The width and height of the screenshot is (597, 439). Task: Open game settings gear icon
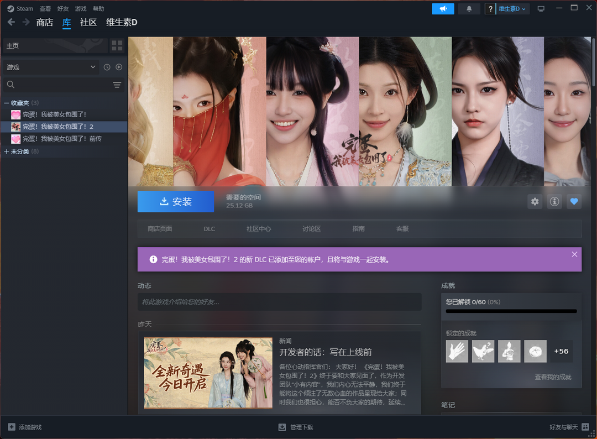pyautogui.click(x=535, y=201)
